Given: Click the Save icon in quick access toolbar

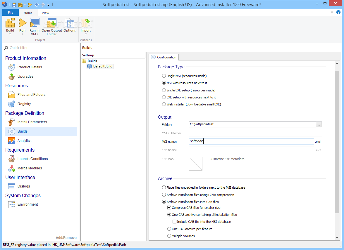Looking at the screenshot, I should 14,4.
